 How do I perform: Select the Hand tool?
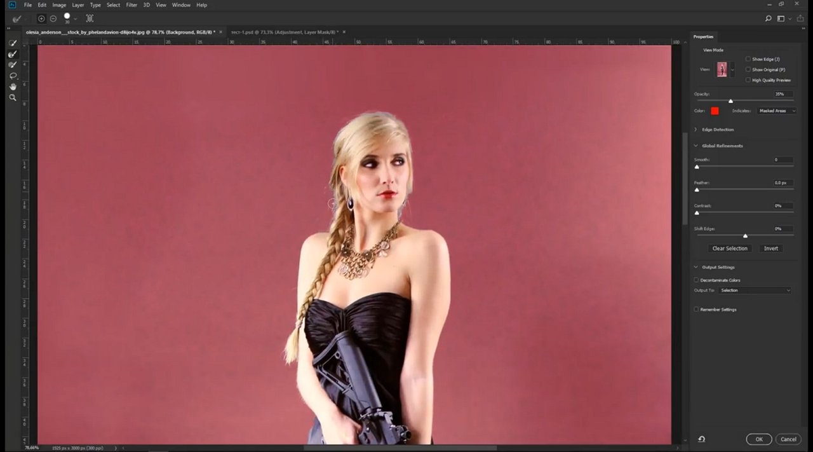(x=13, y=86)
